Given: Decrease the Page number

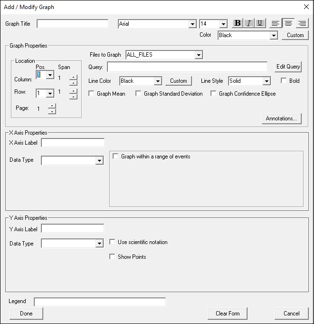Looking at the screenshot, I should pyautogui.click(x=52, y=112).
